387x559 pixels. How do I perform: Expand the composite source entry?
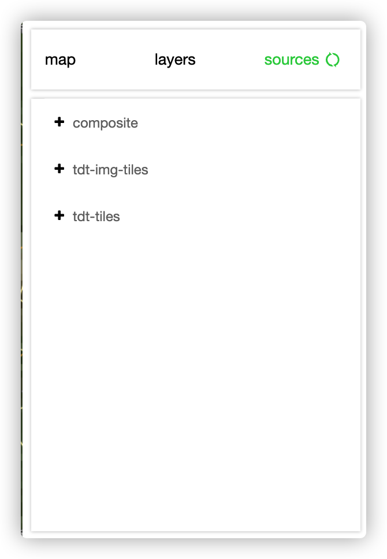pos(96,122)
